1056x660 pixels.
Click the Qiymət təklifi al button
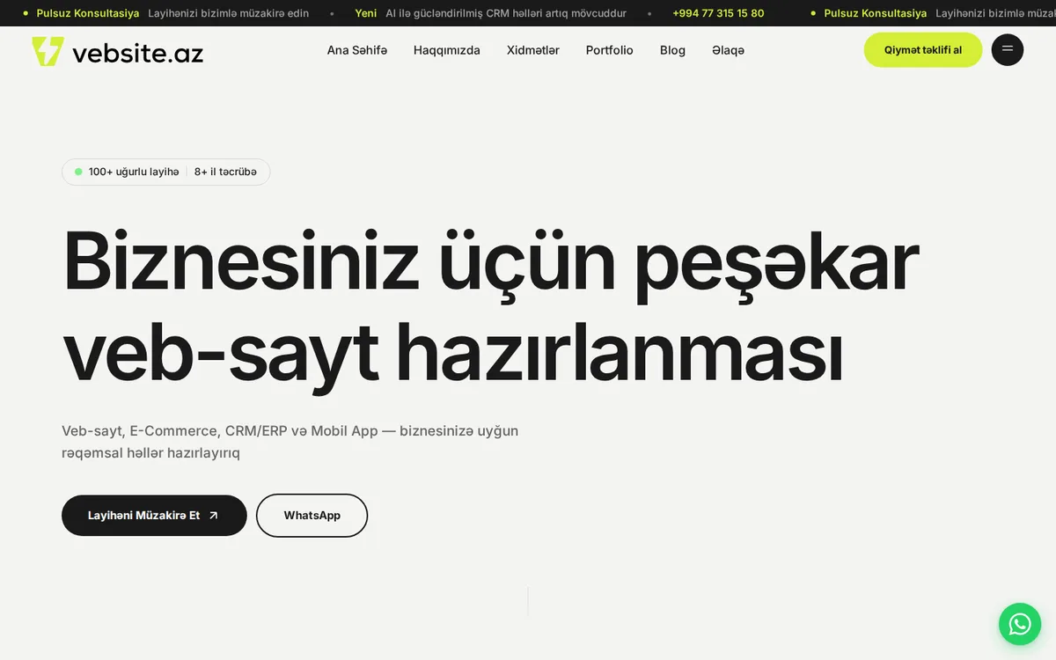click(923, 50)
